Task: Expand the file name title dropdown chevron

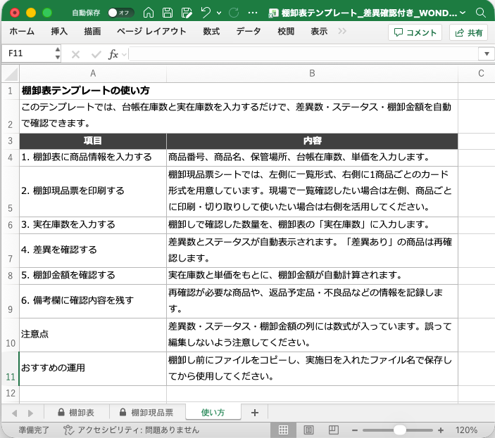Action: pyautogui.click(x=463, y=13)
